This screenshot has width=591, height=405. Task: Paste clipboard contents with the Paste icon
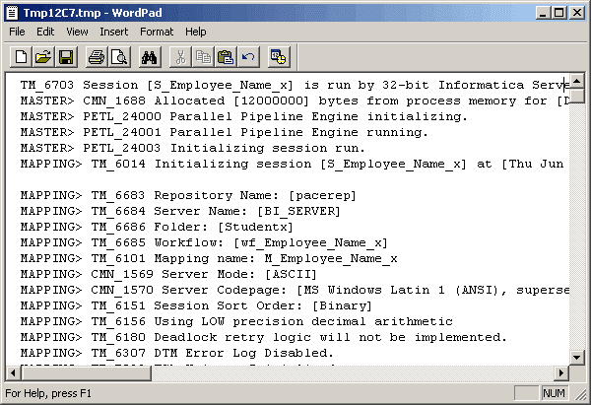click(x=226, y=57)
